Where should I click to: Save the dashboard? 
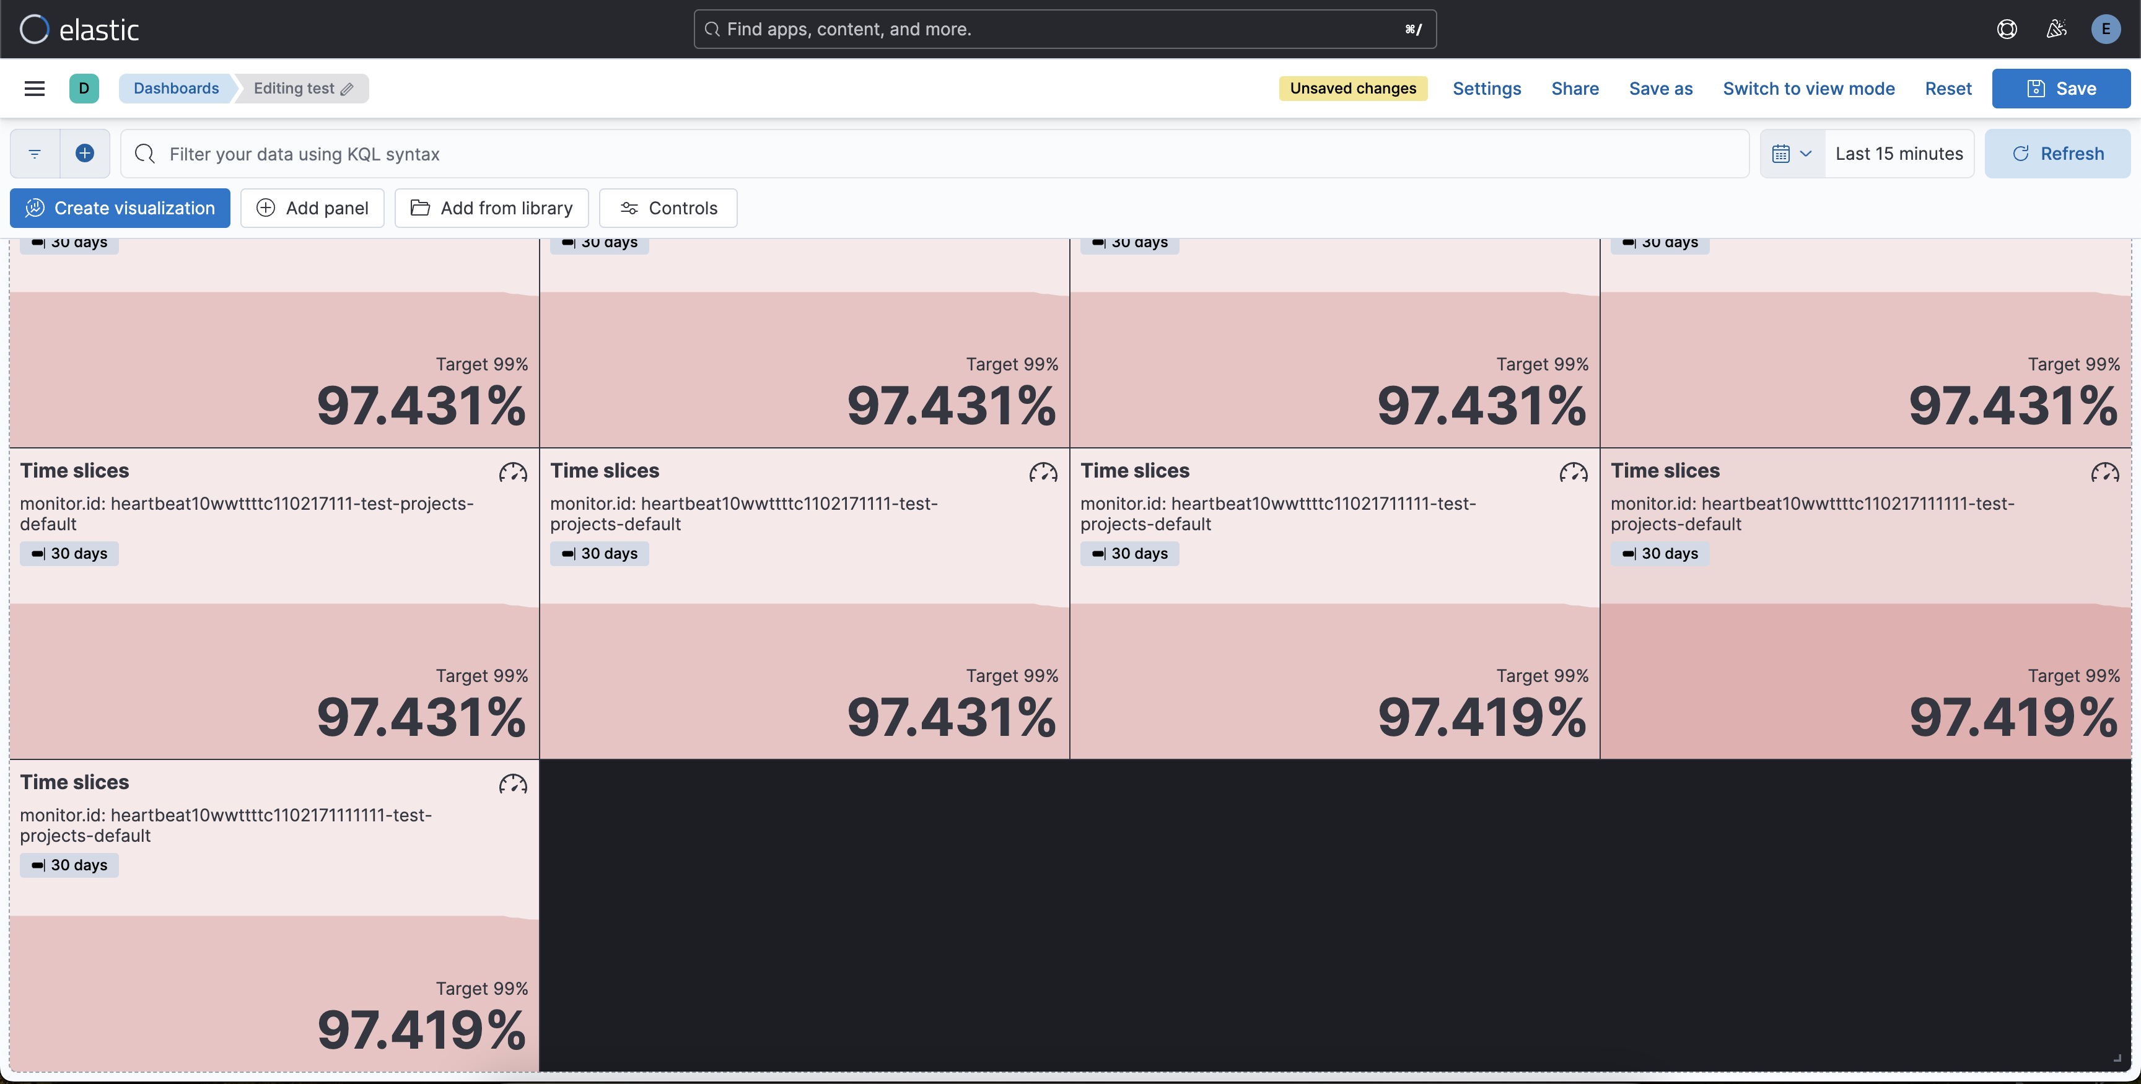(x=2060, y=88)
